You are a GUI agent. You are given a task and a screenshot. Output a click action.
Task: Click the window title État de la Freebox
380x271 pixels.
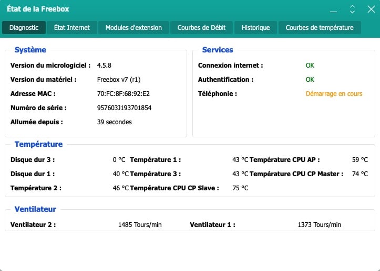(38, 9)
